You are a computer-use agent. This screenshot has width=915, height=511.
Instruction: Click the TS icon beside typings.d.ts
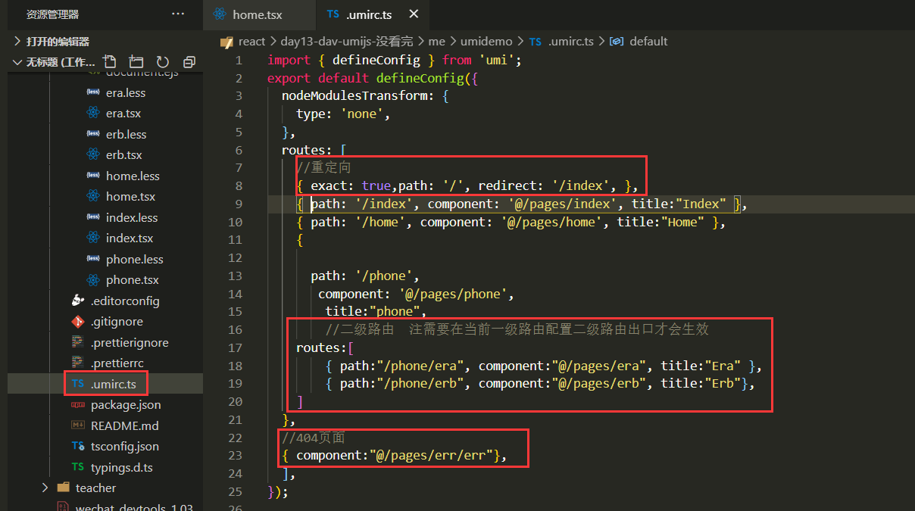click(77, 467)
